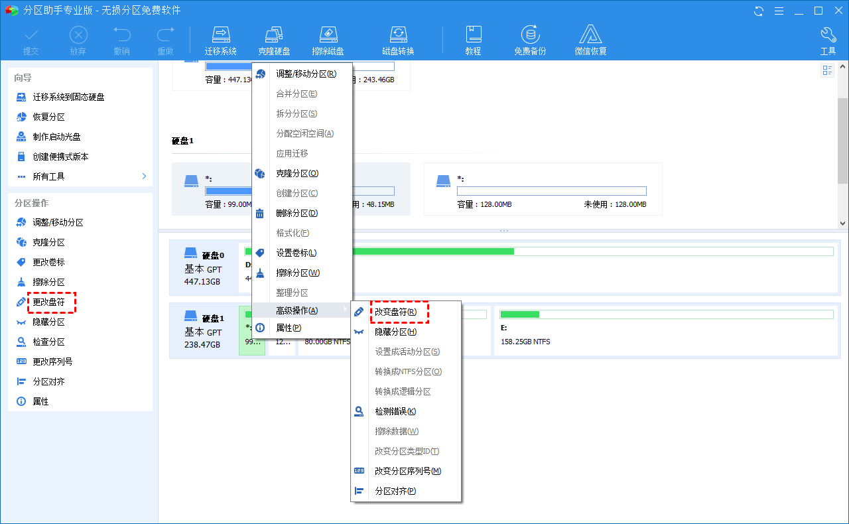Select 恢复分区 in the wizard panel

tap(48, 117)
